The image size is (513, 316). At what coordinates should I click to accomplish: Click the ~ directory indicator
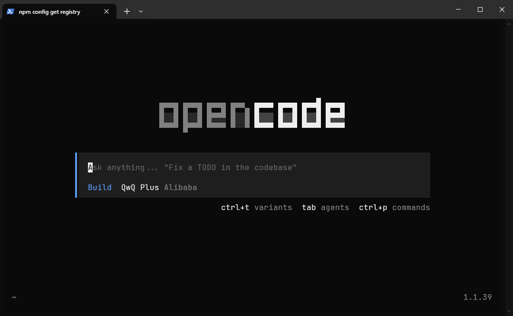14,297
